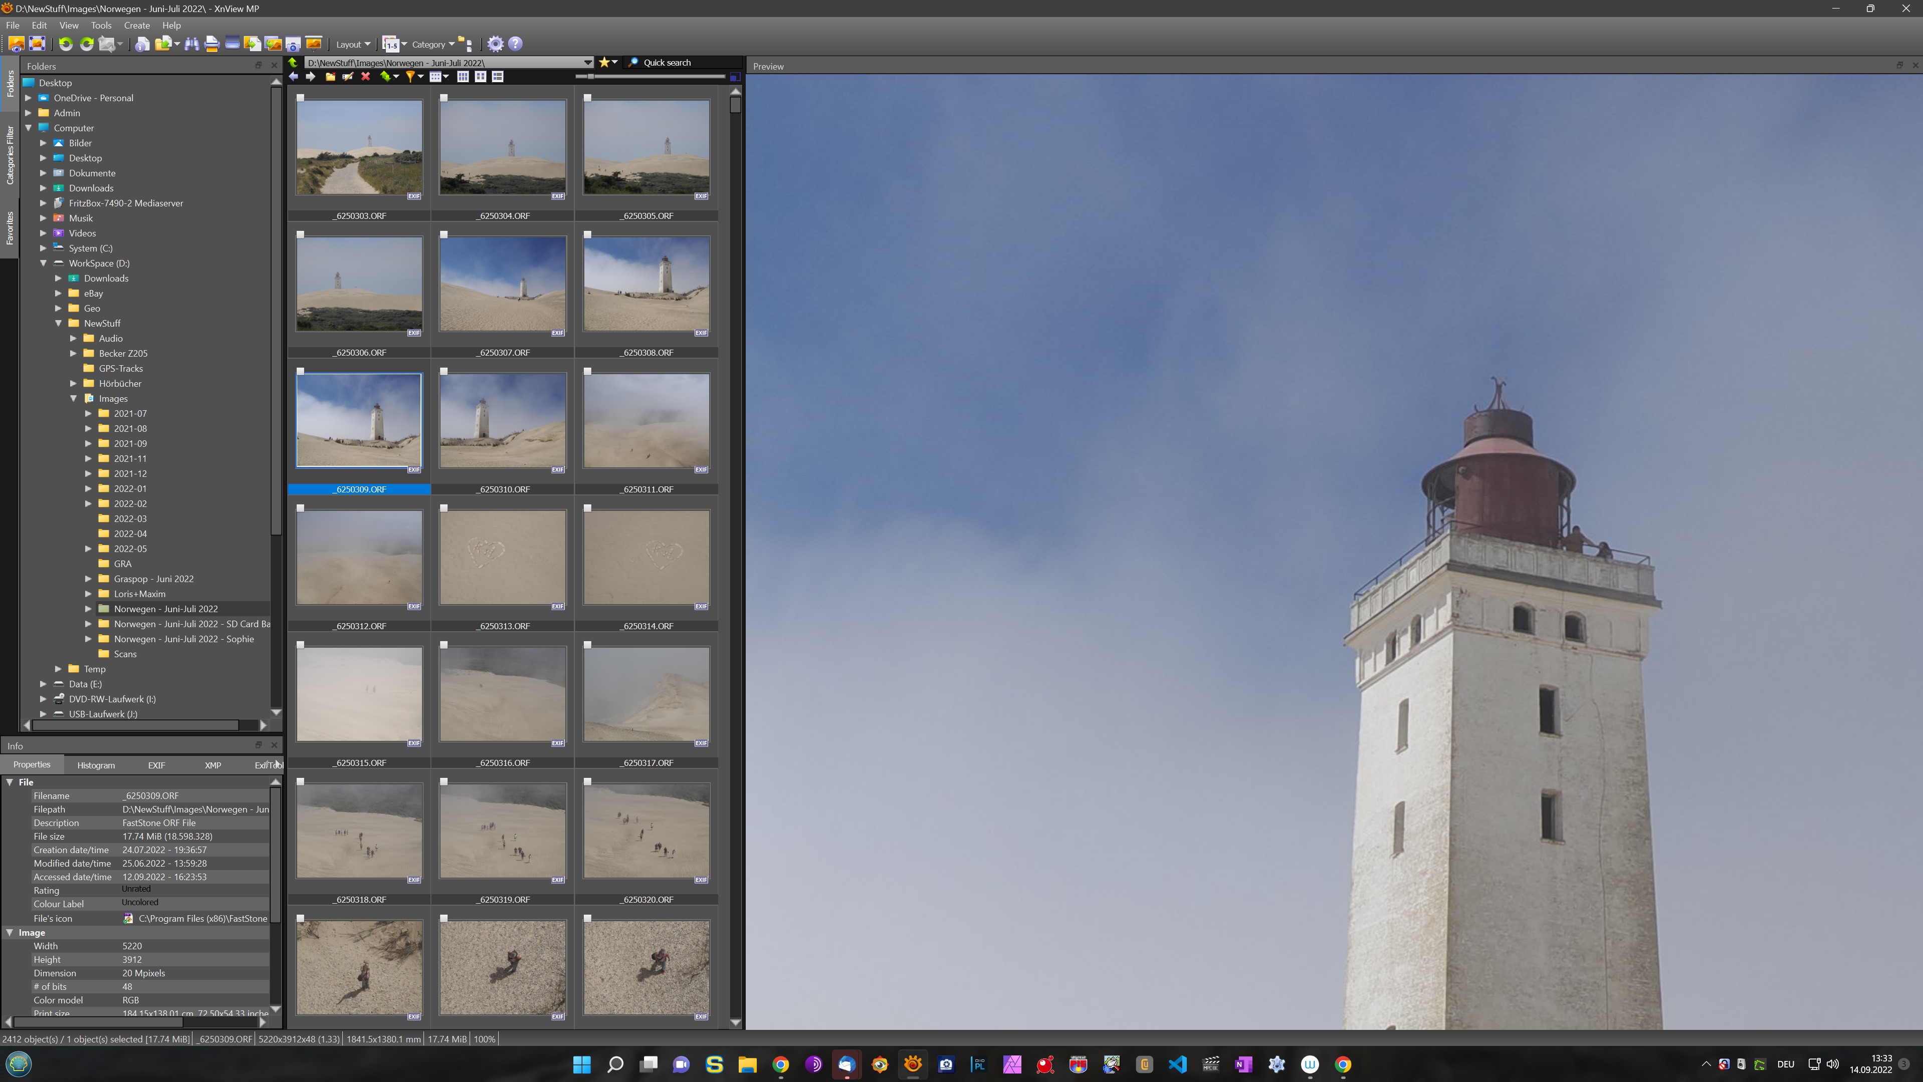Collapse the NewStuff folder tree node

58,323
